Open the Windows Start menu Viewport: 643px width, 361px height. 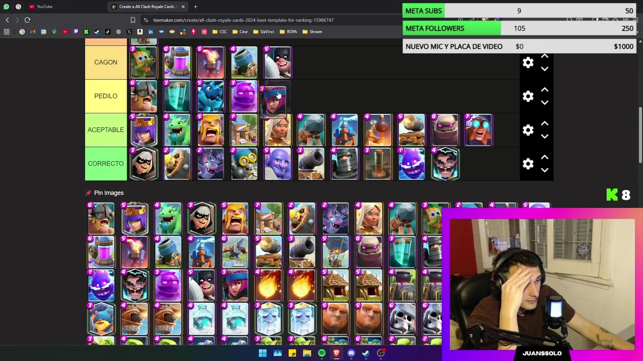pos(262,353)
